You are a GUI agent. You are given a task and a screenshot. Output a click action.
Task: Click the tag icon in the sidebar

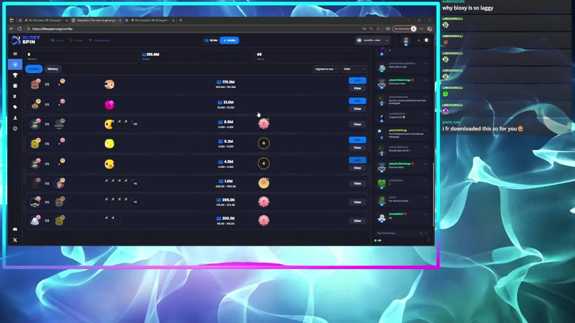(15, 107)
